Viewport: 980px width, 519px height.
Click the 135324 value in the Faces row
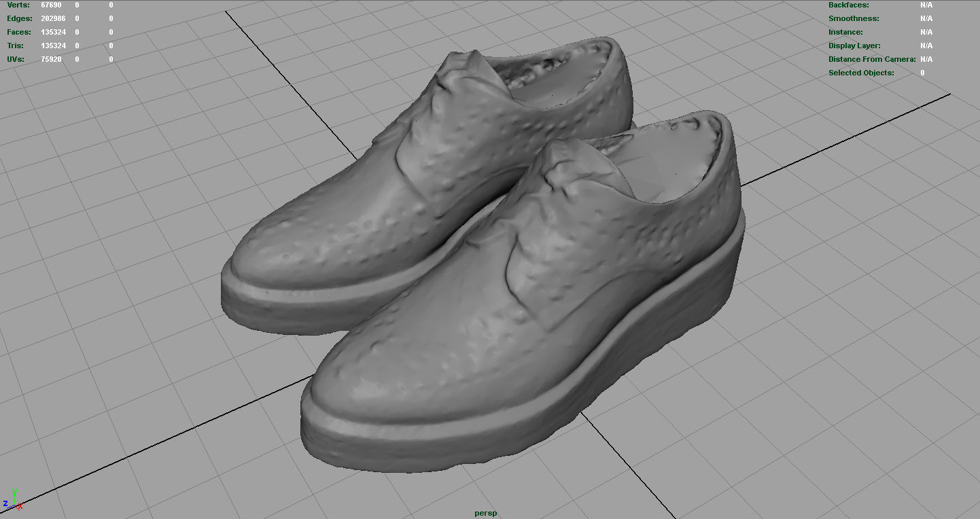pyautogui.click(x=53, y=32)
